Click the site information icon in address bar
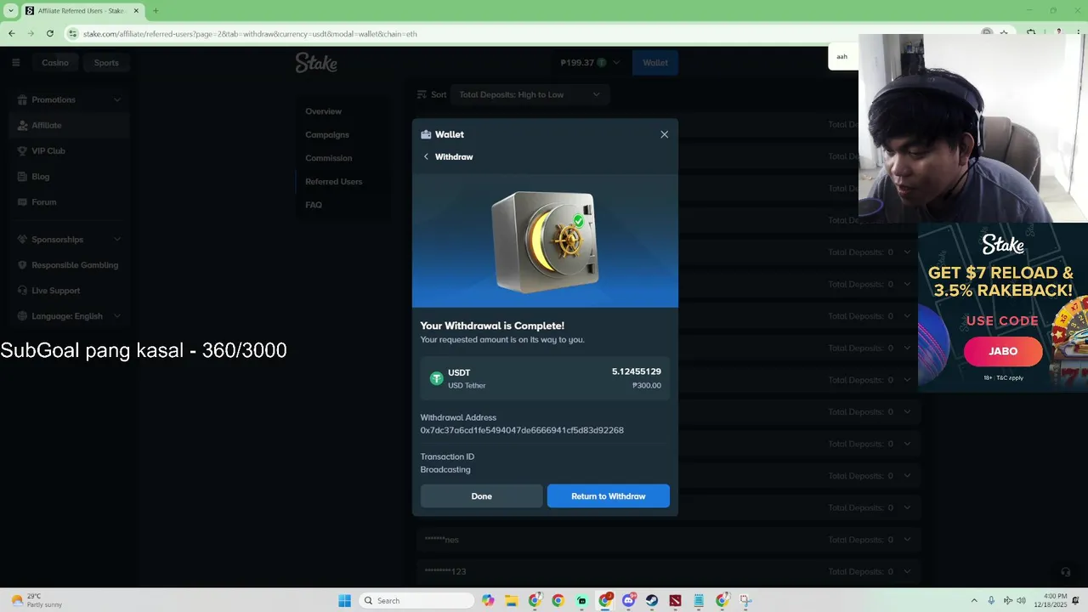 [x=73, y=33]
